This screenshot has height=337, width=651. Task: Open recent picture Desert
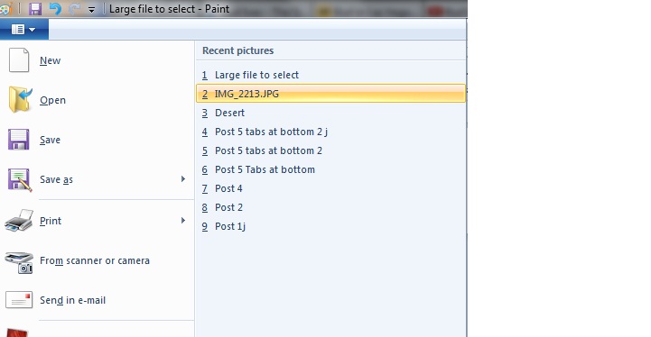[x=330, y=113]
